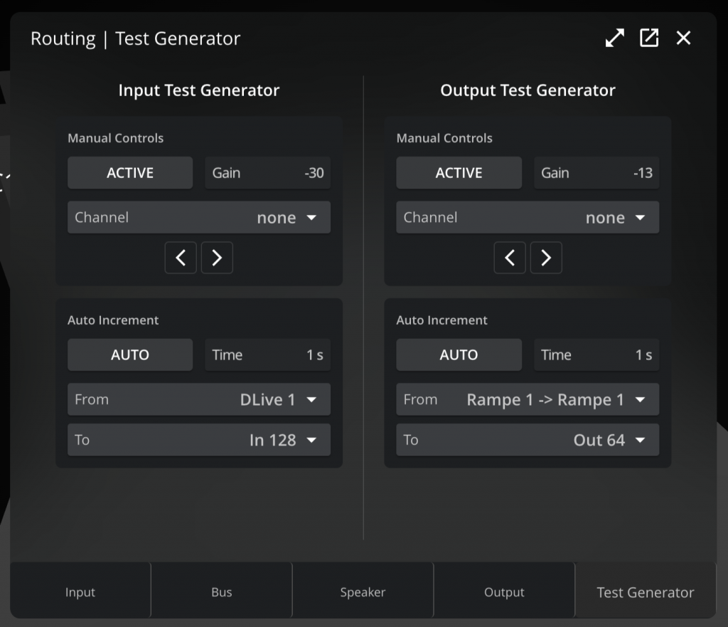Go to previous channel in Output Test Generator

coord(509,258)
